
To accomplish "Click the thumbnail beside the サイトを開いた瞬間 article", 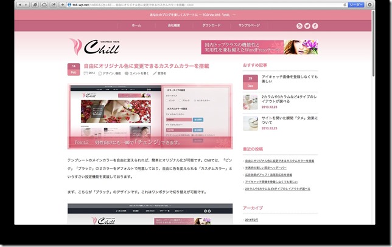I will tap(250, 123).
